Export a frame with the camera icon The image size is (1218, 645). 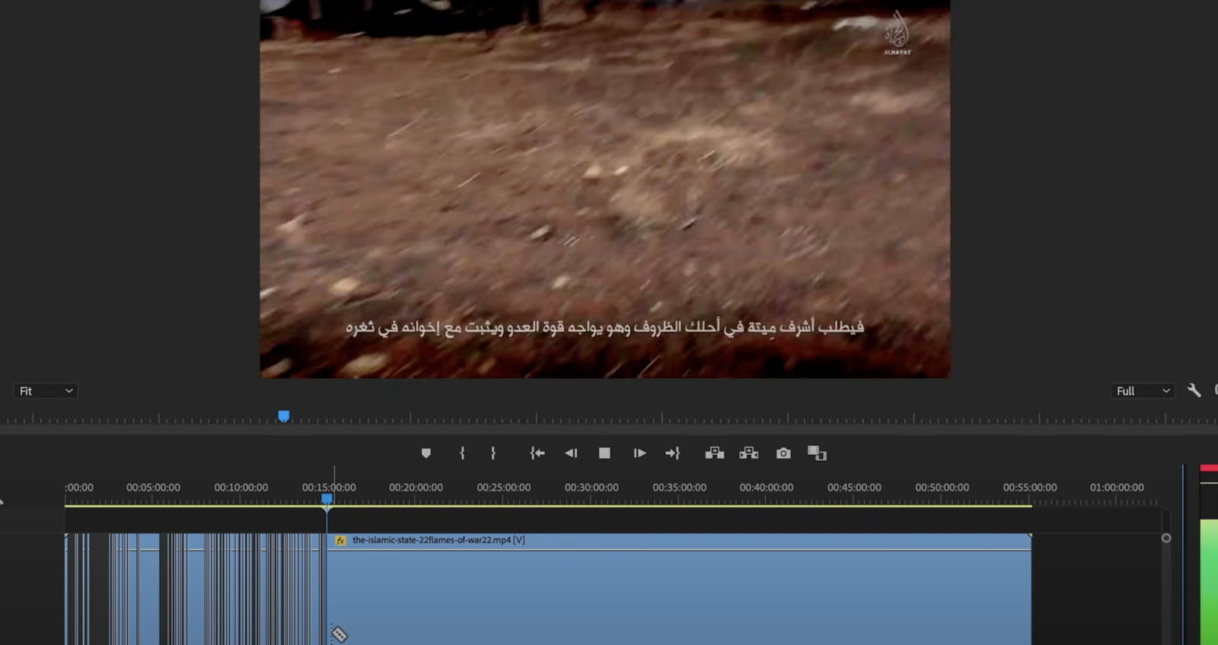coord(783,453)
